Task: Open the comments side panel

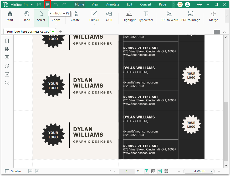Action: click(x=7, y=58)
